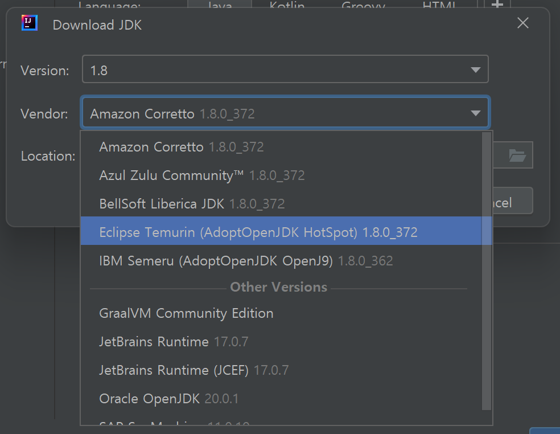This screenshot has width=560, height=434.
Task: Select Oracle OpenJDK 20.0.1
Action: point(282,399)
